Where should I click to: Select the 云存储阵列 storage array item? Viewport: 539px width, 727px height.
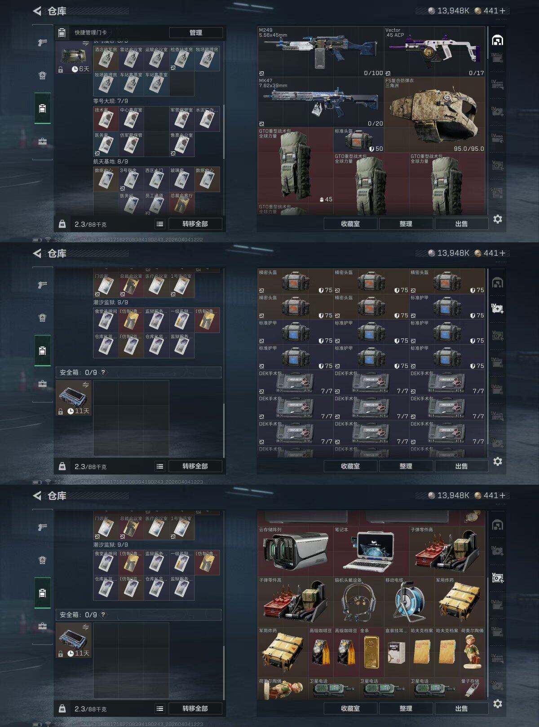(295, 551)
